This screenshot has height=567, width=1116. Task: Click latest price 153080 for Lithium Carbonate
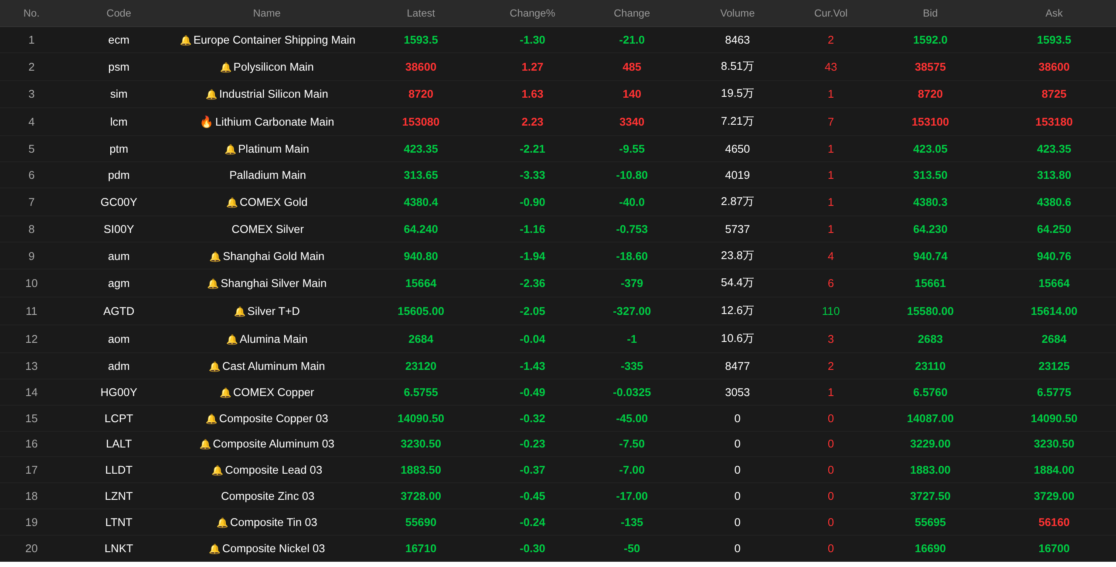pyautogui.click(x=421, y=122)
